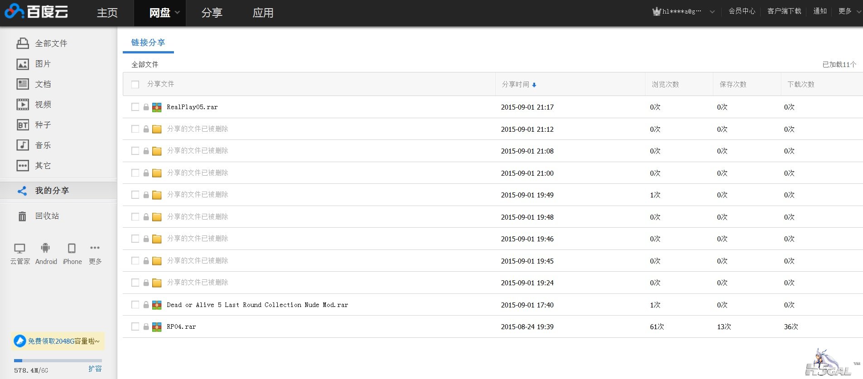This screenshot has width=863, height=379.
Task: Click the Android device icon
Action: point(45,248)
